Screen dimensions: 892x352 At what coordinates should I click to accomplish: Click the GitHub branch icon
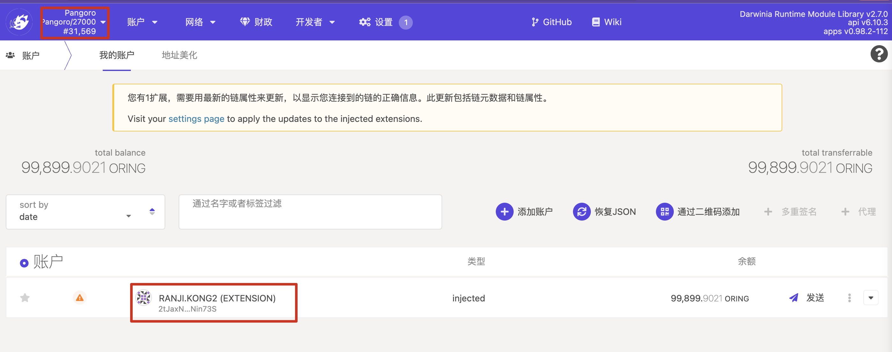[535, 22]
